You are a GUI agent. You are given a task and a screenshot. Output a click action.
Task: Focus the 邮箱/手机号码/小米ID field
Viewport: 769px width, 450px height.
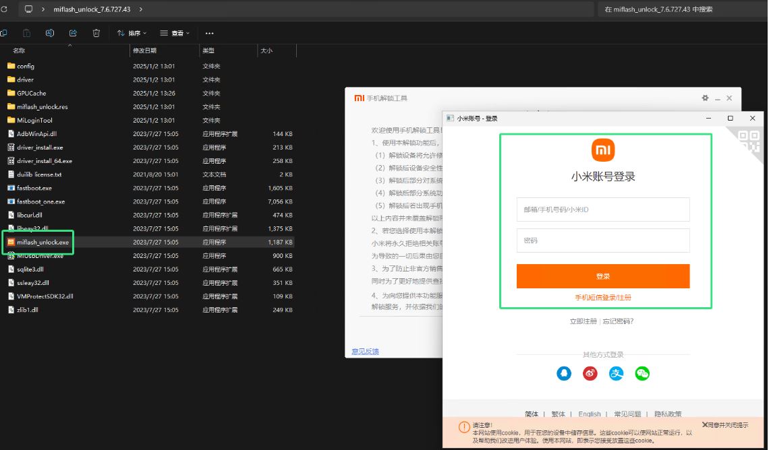pos(603,210)
